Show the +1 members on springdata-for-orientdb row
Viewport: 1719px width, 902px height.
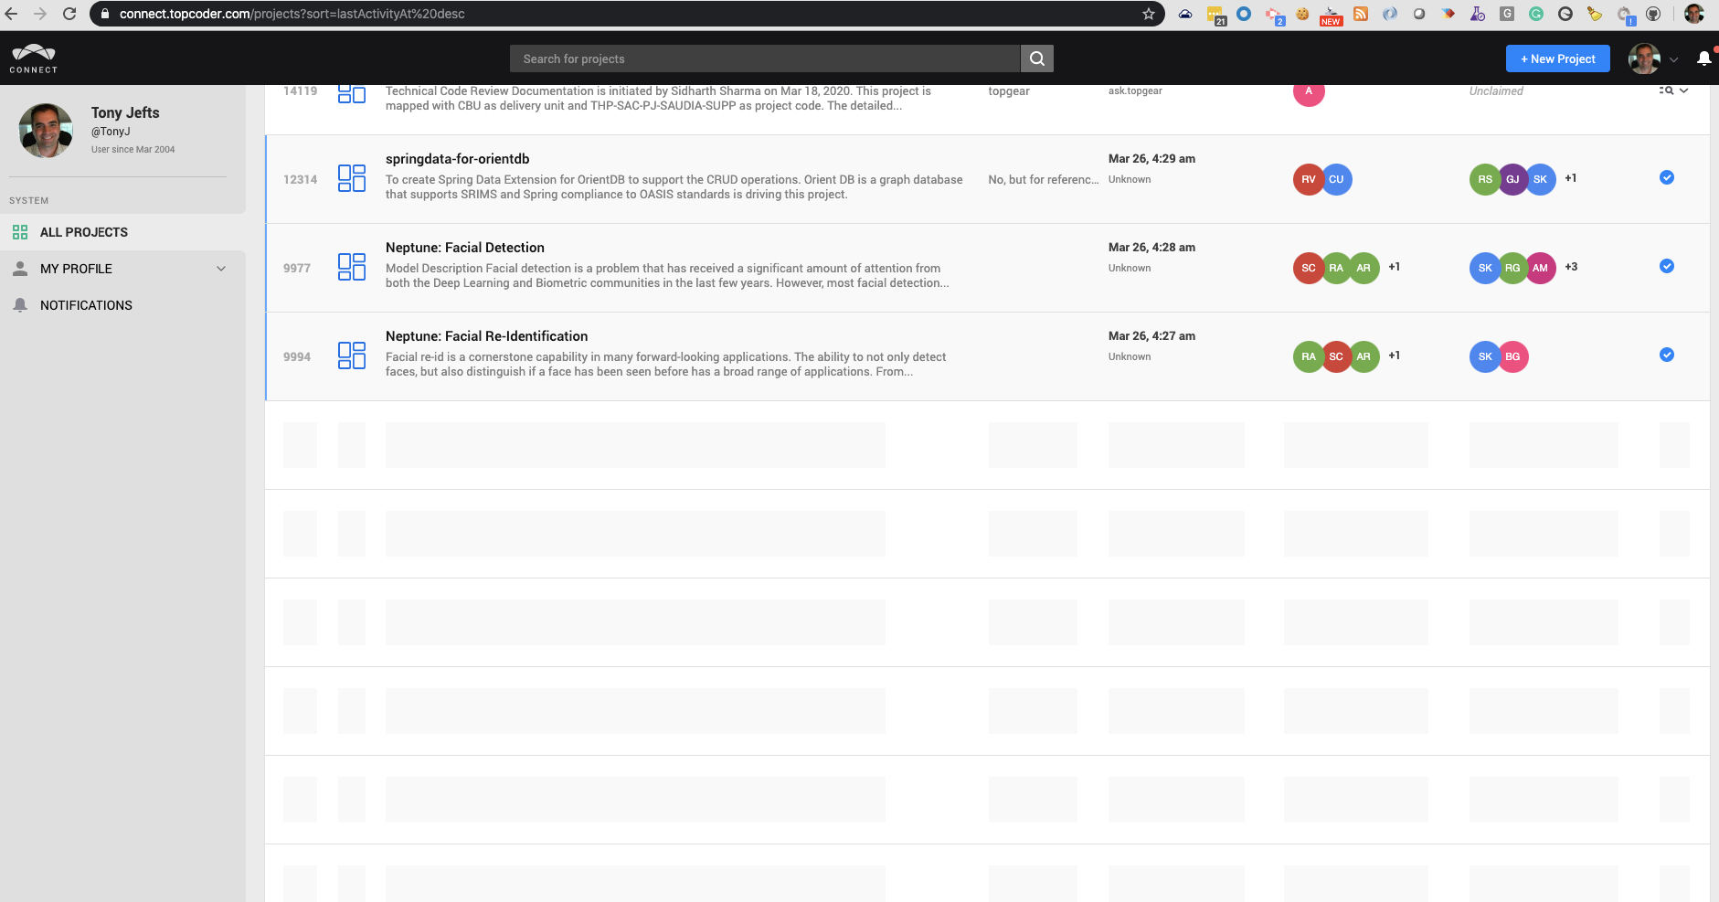[1571, 178]
